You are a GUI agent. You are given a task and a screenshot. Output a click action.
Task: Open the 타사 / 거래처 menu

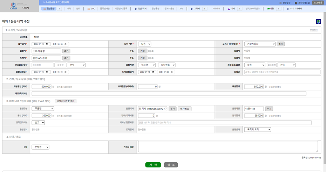[294, 9]
